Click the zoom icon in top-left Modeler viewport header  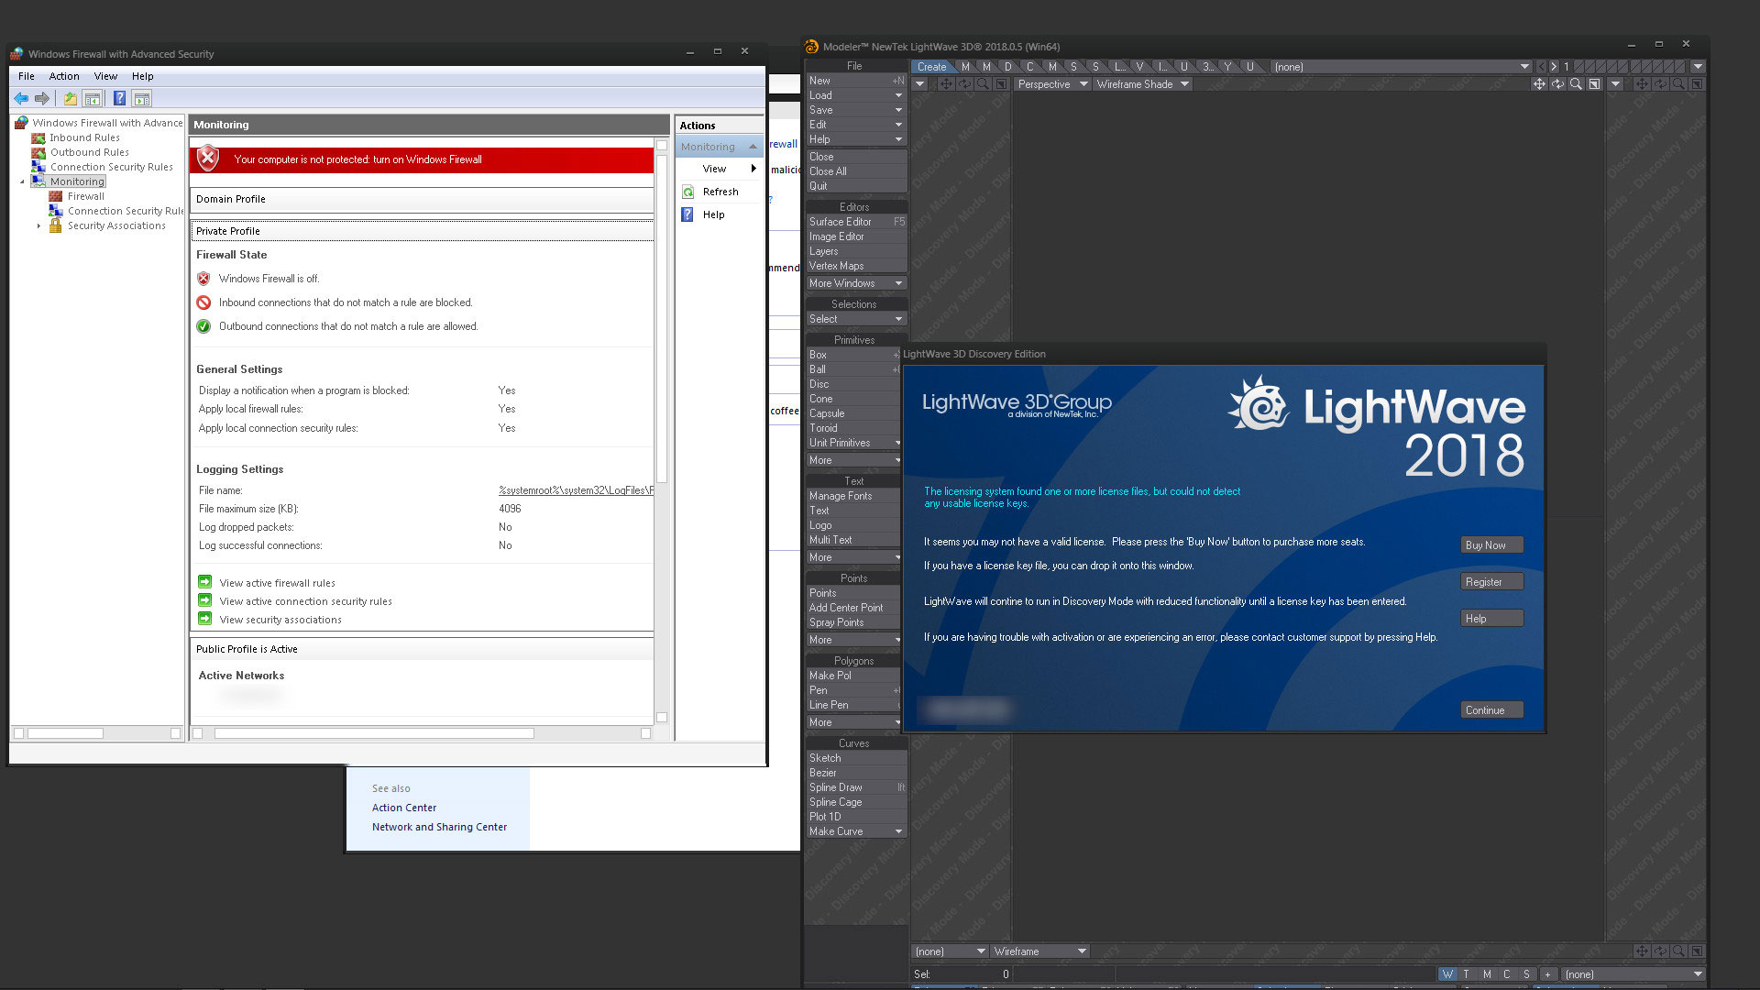tap(983, 84)
